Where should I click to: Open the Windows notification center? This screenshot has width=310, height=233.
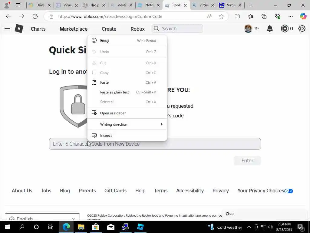[301, 227]
